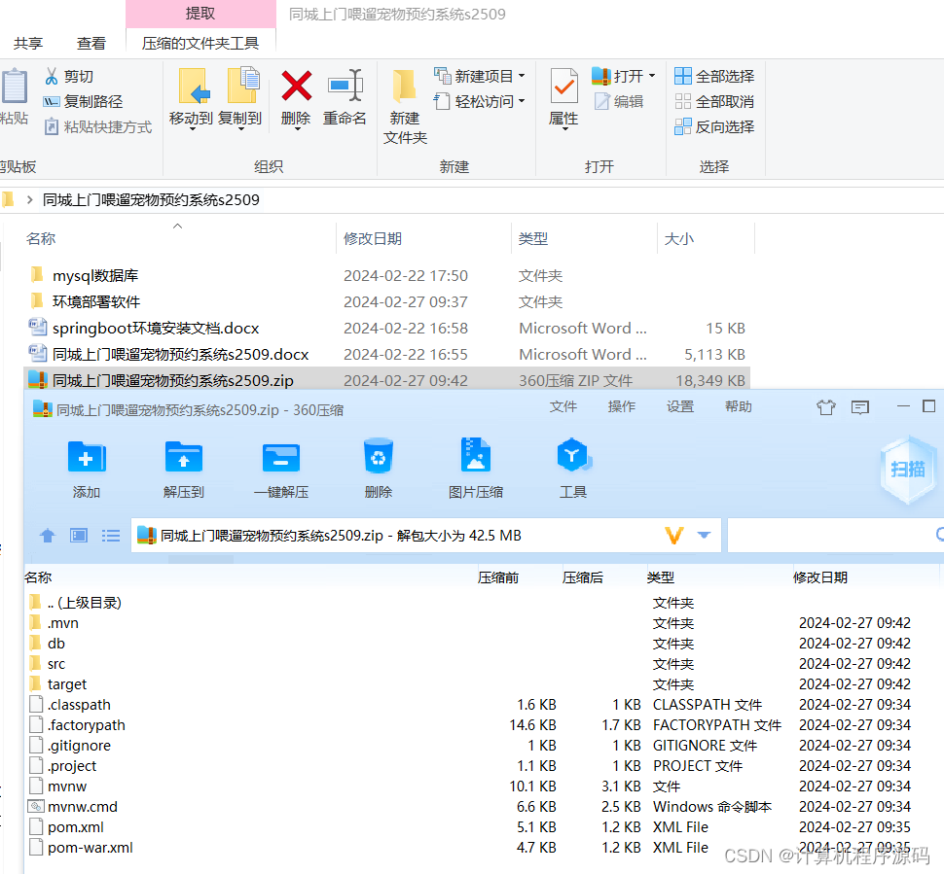Viewport: 944px width, 874px height.
Task: Open the Delete (删除) dropdown arrow in ribbon
Action: (x=297, y=128)
